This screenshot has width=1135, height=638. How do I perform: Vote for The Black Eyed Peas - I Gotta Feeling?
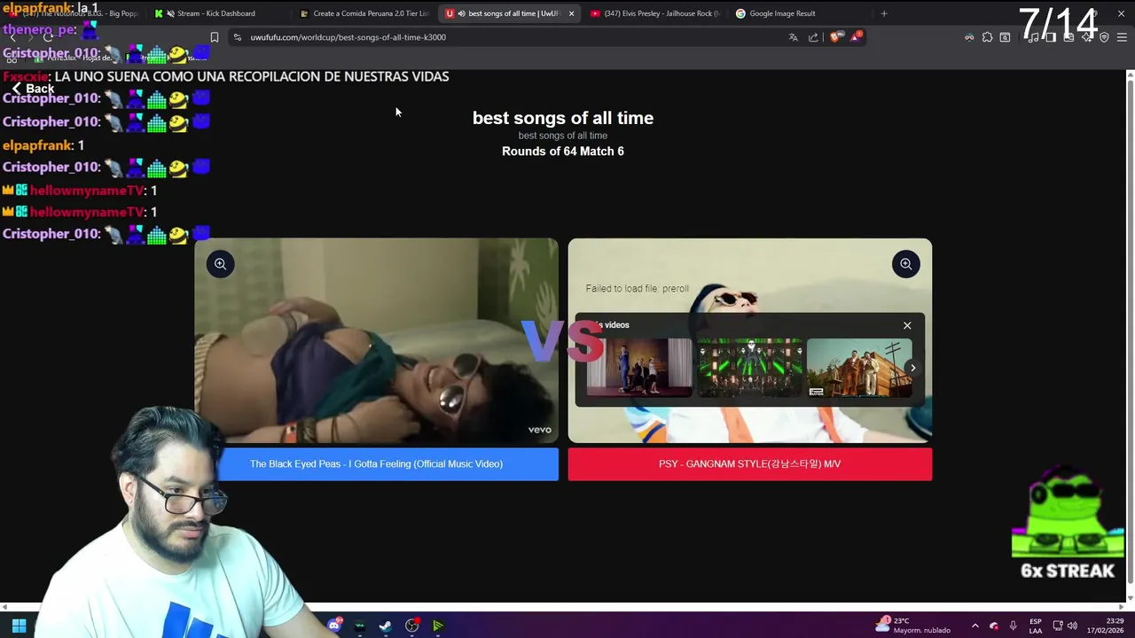376,464
